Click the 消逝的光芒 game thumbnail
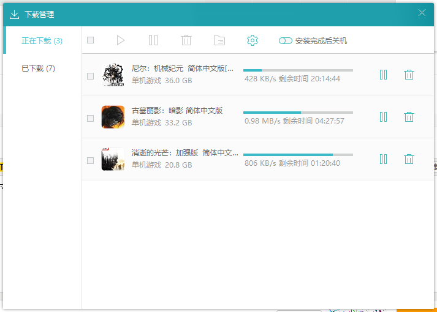Screen dimensions: 437x312 point(113,159)
